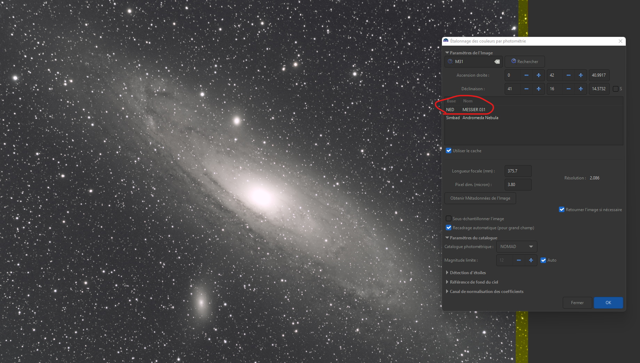Click the Magnitude limite value field
640x363 pixels.
(x=505, y=260)
